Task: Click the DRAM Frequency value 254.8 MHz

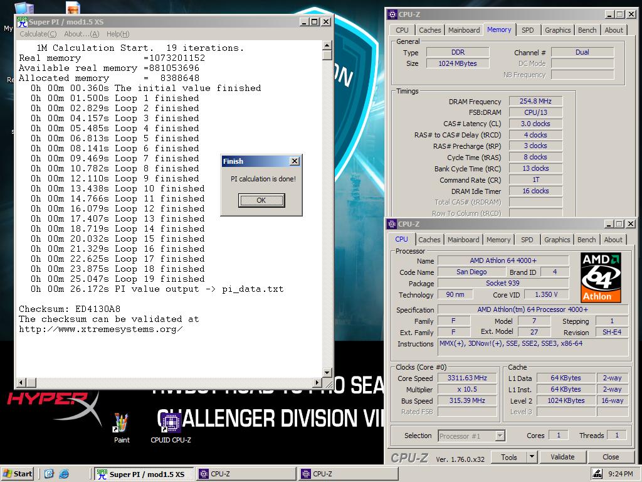Action: 535,101
